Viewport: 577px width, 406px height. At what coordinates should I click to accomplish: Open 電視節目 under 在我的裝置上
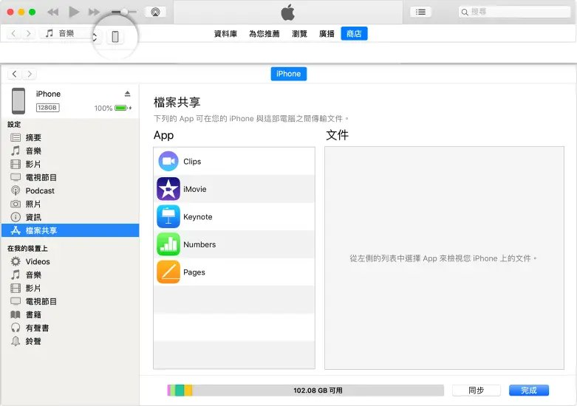tap(70, 301)
